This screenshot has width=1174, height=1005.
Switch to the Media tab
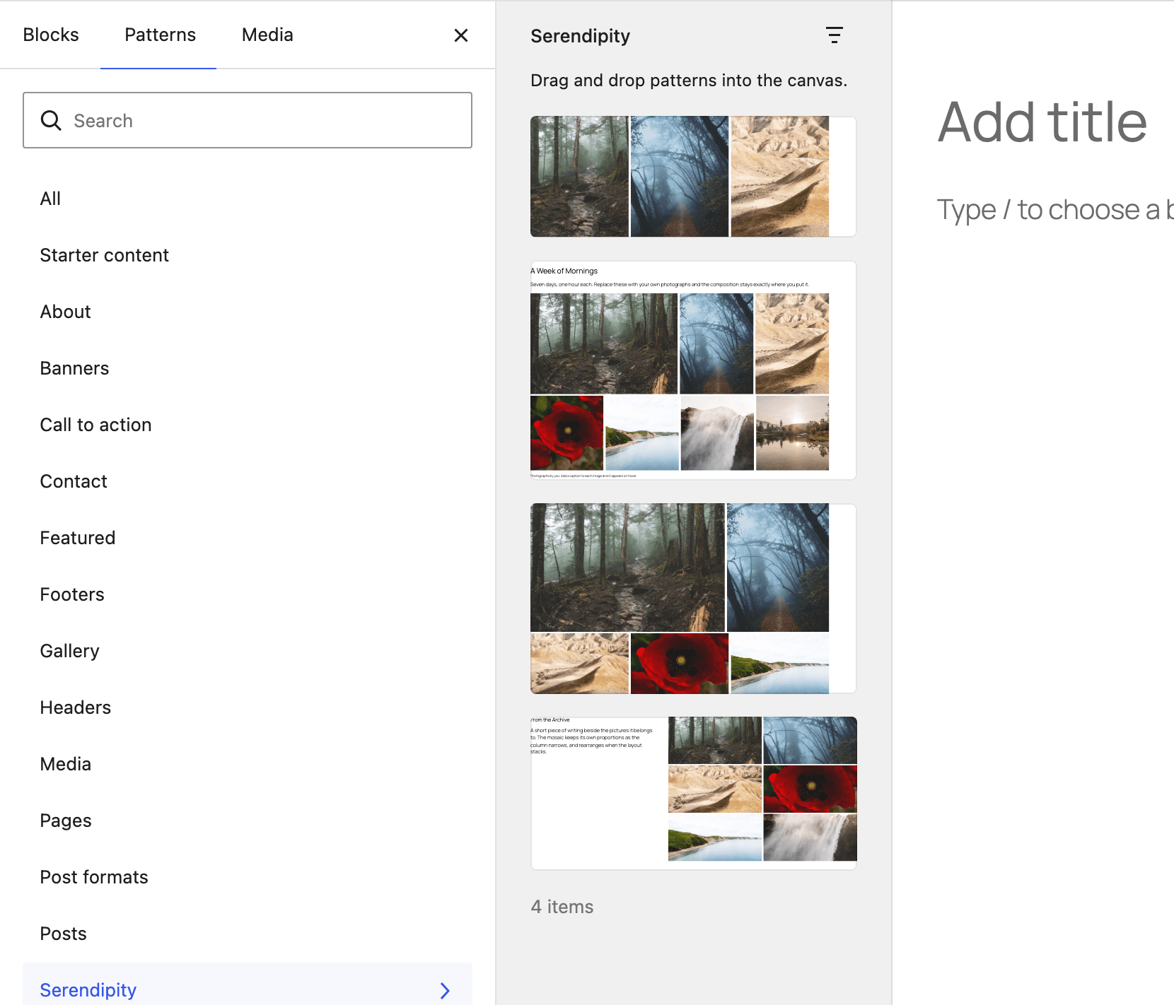click(267, 35)
